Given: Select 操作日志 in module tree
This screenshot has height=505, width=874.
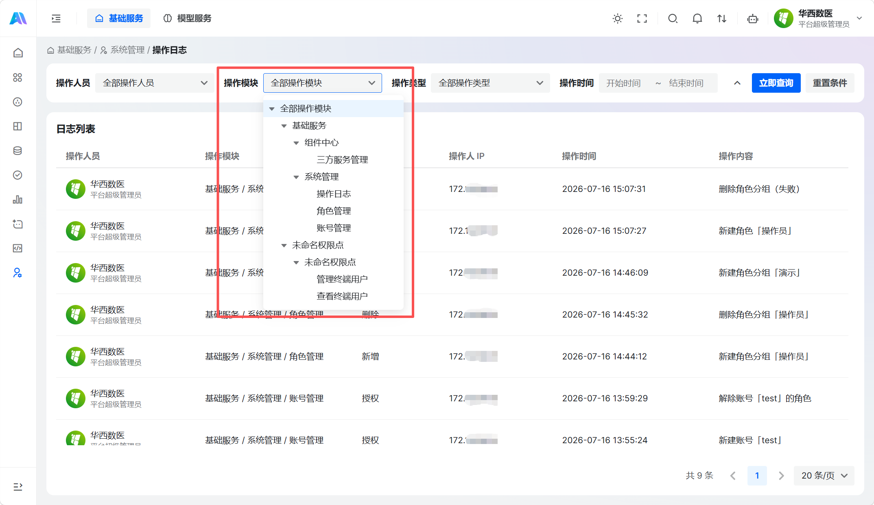Looking at the screenshot, I should coord(334,194).
